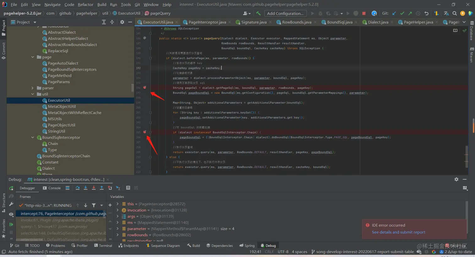This screenshot has width=475, height=257.
Task: Switch to Dialect.java tab
Action: pyautogui.click(x=378, y=22)
